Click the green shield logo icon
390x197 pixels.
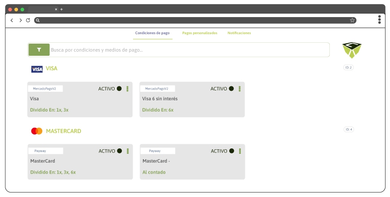point(351,50)
